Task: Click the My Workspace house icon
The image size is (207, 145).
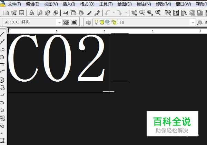Action: [74, 22]
